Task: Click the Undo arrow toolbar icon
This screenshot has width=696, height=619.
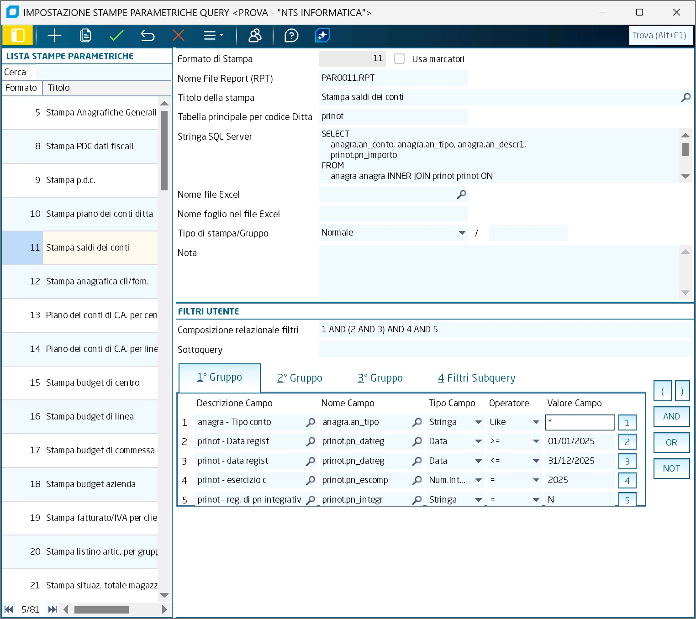Action: pos(148,36)
